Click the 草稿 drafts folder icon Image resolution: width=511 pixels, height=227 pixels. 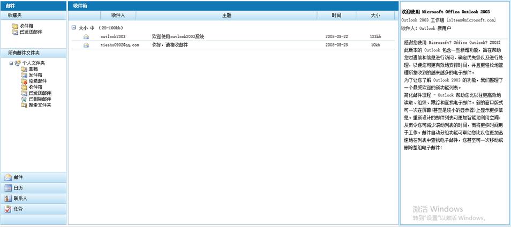[24, 69]
